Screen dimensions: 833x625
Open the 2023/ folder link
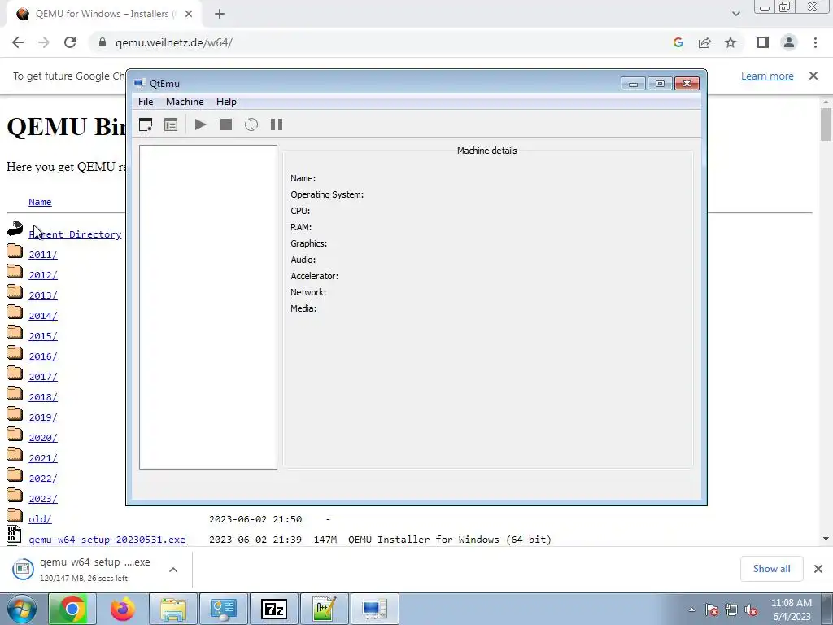tap(43, 499)
